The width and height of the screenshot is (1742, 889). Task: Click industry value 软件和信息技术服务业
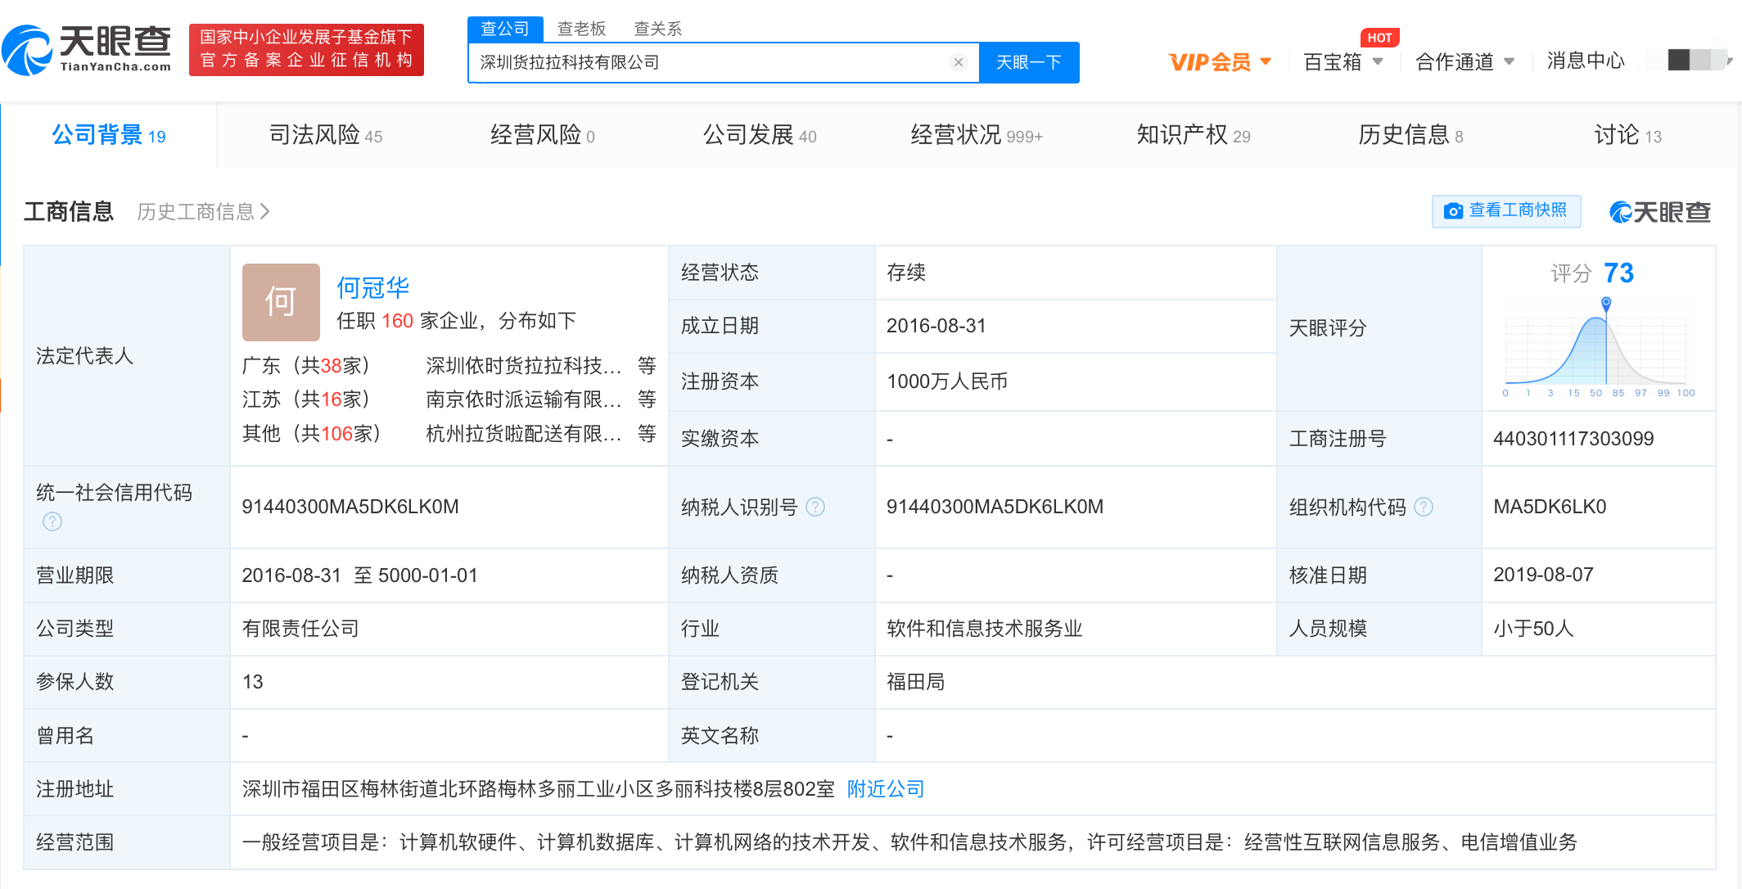(985, 629)
